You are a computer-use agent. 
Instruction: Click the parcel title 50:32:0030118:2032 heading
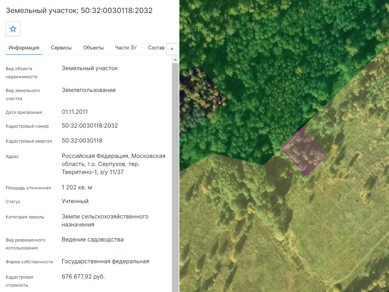79,10
